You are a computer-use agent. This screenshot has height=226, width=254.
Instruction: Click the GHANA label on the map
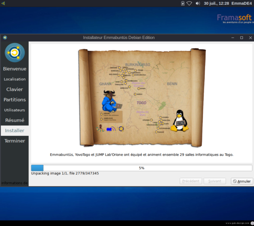105,84
